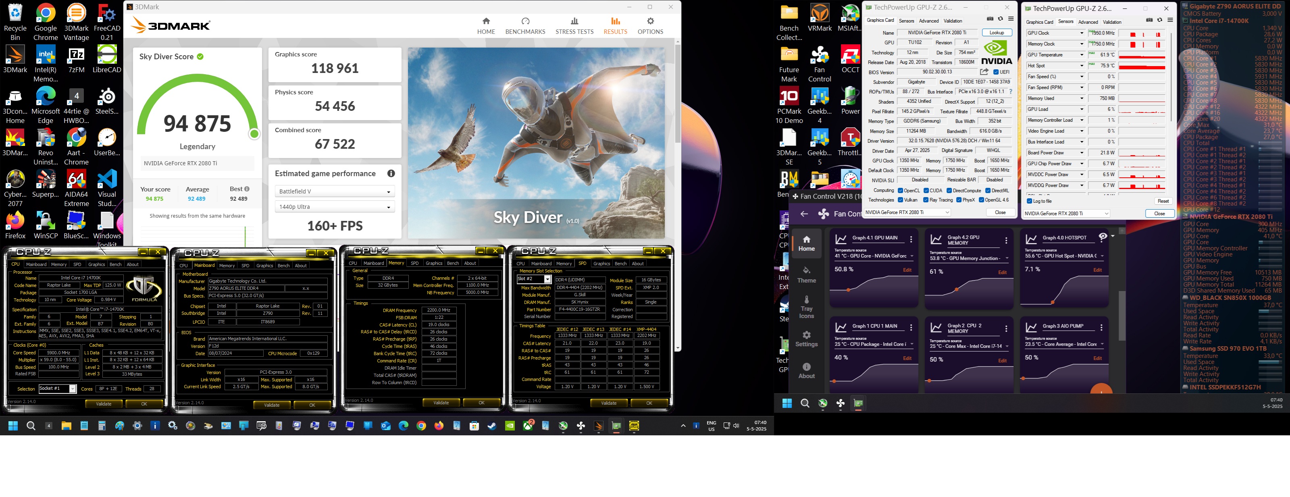Image resolution: width=1290 pixels, height=497 pixels.
Task: Open GPU selector dropdown in GPU-Z Sensors
Action: (x=1067, y=213)
